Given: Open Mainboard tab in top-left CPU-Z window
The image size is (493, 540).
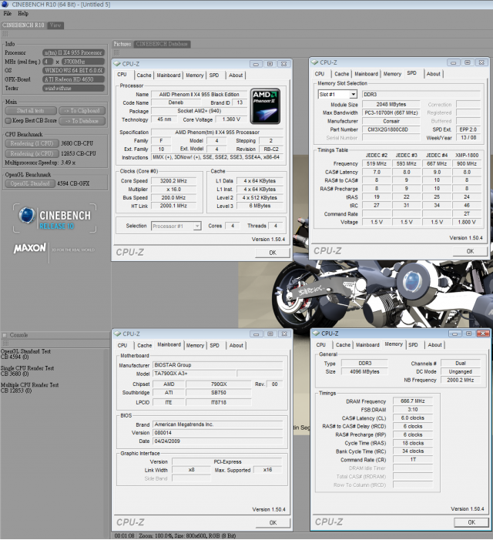Looking at the screenshot, I should 169,75.
